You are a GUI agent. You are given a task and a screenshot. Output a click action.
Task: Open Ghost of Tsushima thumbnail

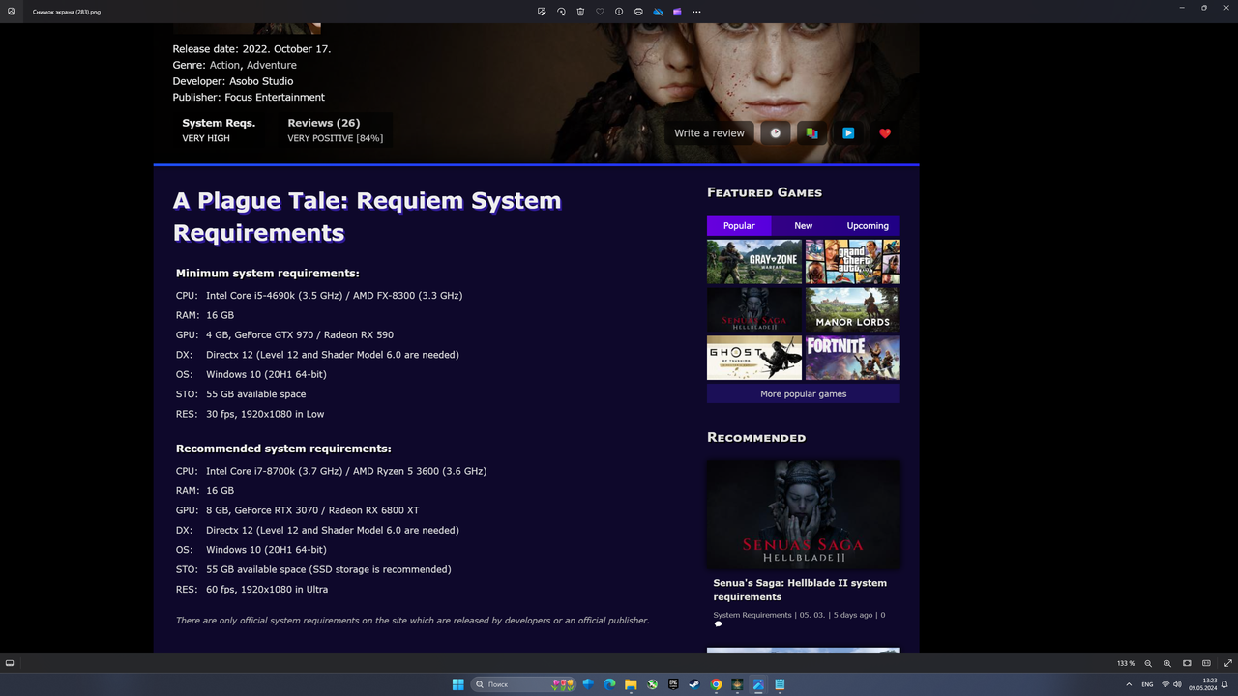pos(754,358)
